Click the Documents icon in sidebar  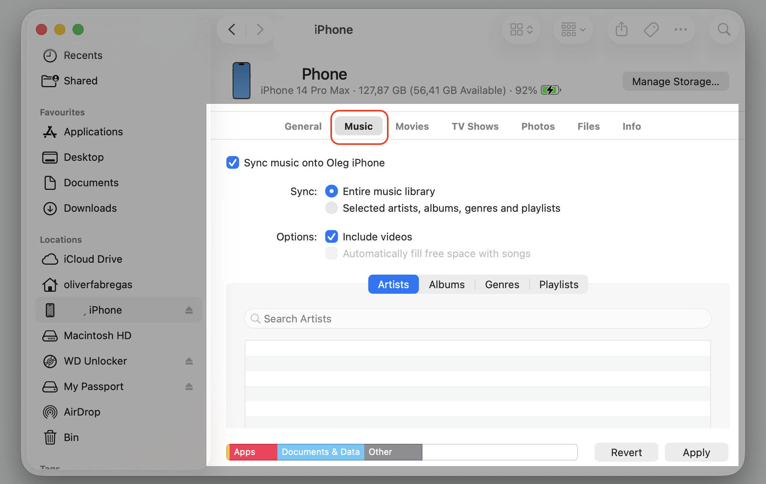coord(50,183)
